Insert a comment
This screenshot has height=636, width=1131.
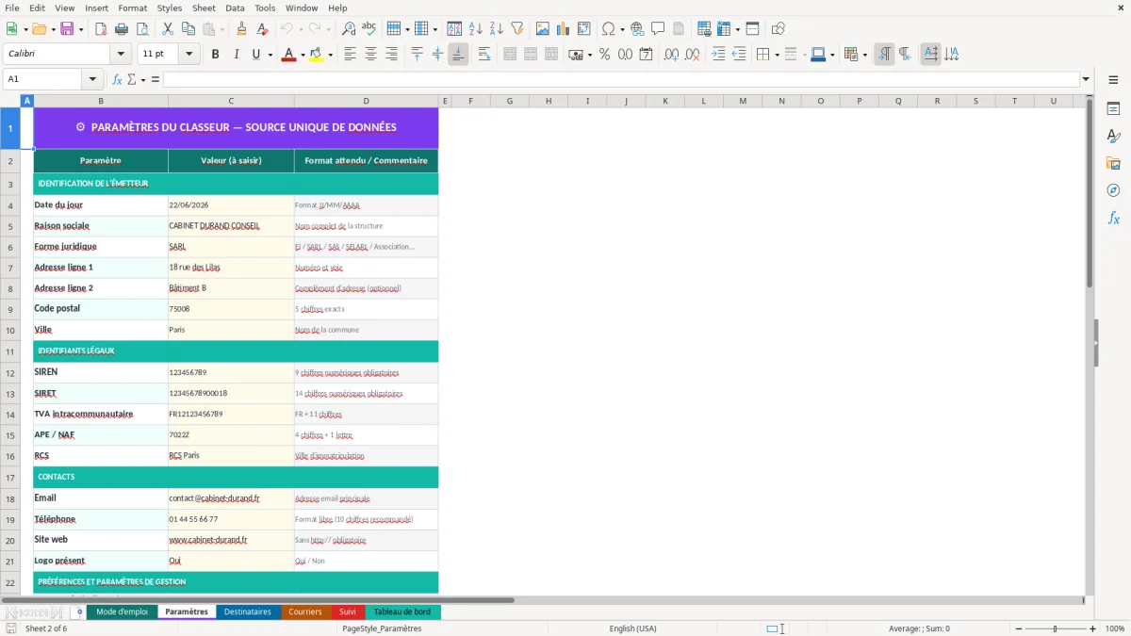point(658,29)
